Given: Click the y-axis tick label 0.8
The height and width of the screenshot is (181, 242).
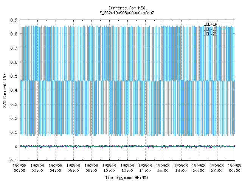Looking at the screenshot, I should [x=14, y=34].
